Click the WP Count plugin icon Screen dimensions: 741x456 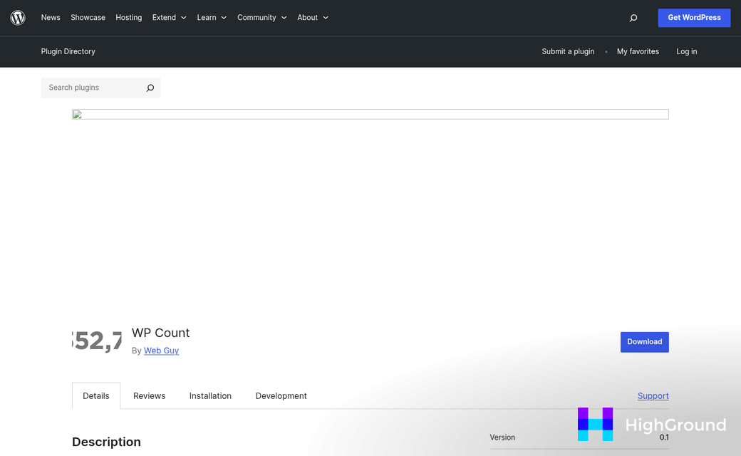click(x=97, y=342)
